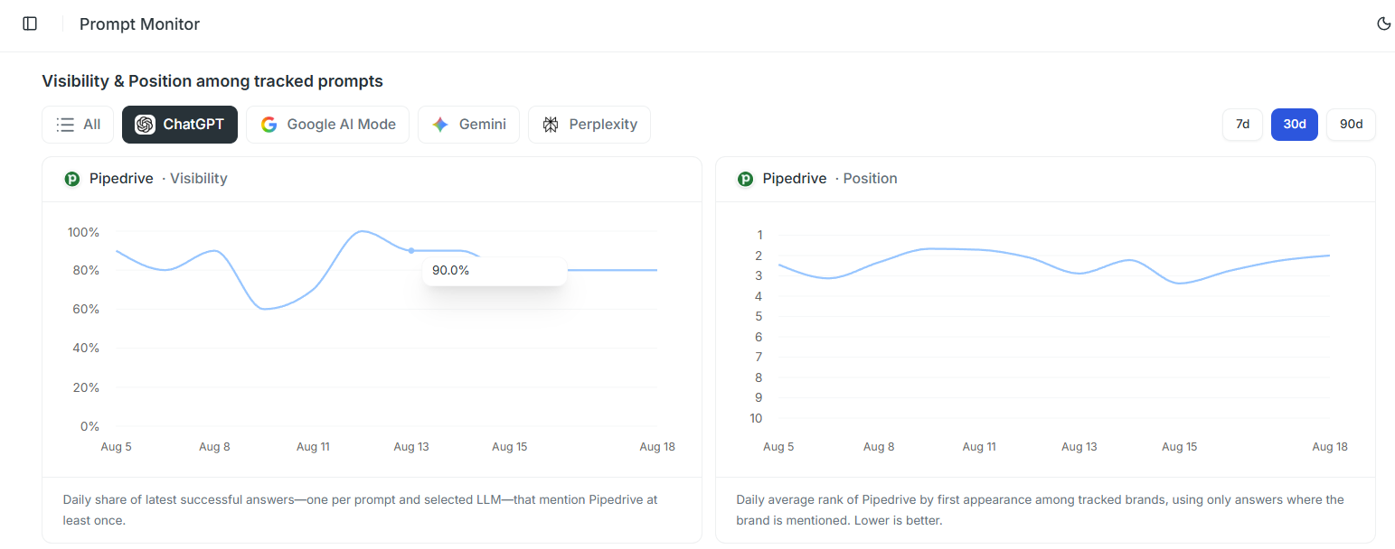1395x549 pixels.
Task: Set time range to 30d
Action: [1295, 125]
